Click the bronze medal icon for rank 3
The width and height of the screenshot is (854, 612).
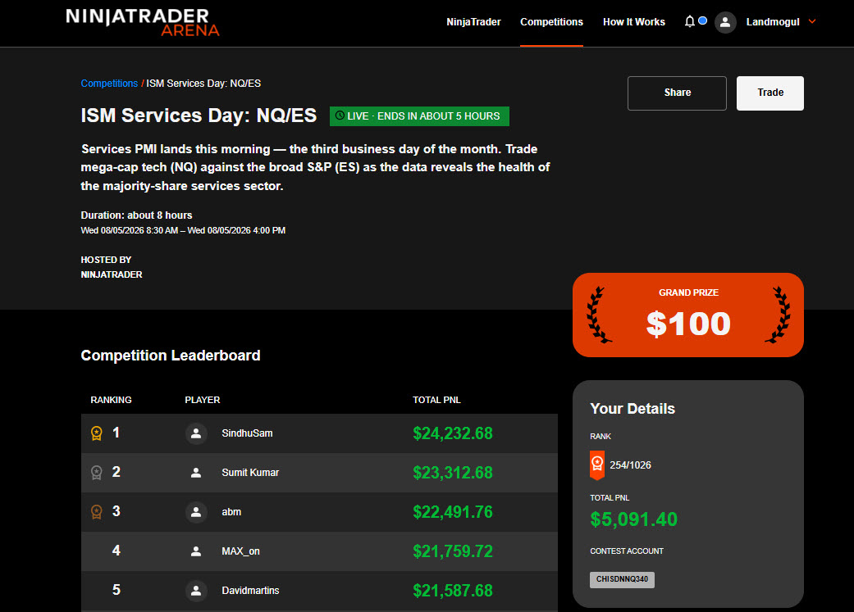tap(97, 511)
